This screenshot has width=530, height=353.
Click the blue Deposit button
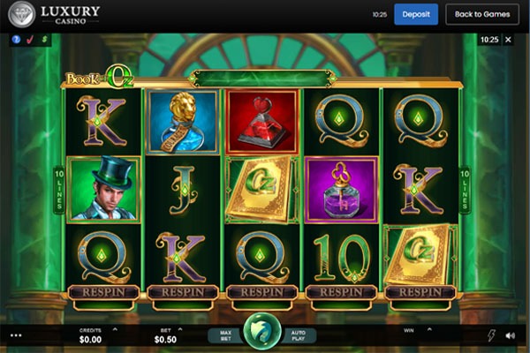pyautogui.click(x=416, y=14)
